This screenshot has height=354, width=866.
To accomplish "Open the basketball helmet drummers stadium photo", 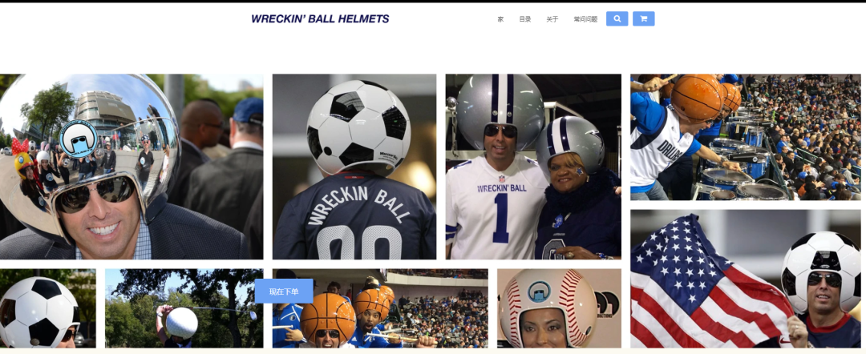I will click(745, 137).
